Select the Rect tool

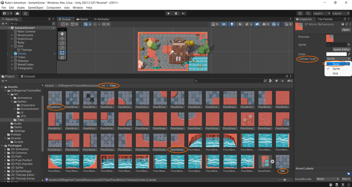[62, 53]
